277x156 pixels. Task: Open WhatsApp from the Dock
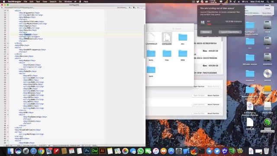pyautogui.click(x=140, y=151)
